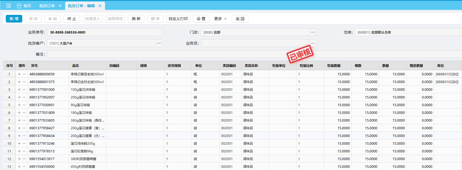Click the 备注 remarks input field
This screenshot has height=170, width=462.
(x=248, y=54)
